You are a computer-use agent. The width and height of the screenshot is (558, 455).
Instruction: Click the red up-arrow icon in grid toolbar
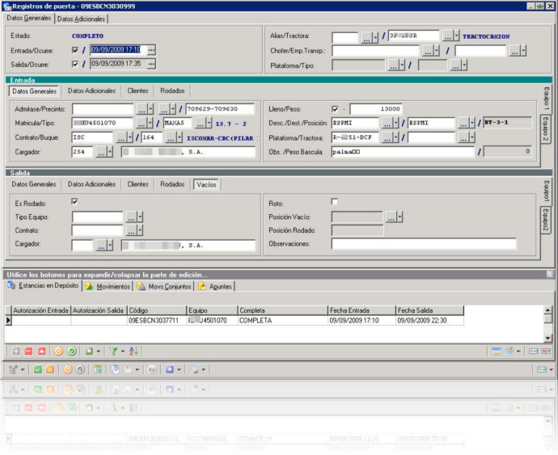pyautogui.click(x=41, y=352)
